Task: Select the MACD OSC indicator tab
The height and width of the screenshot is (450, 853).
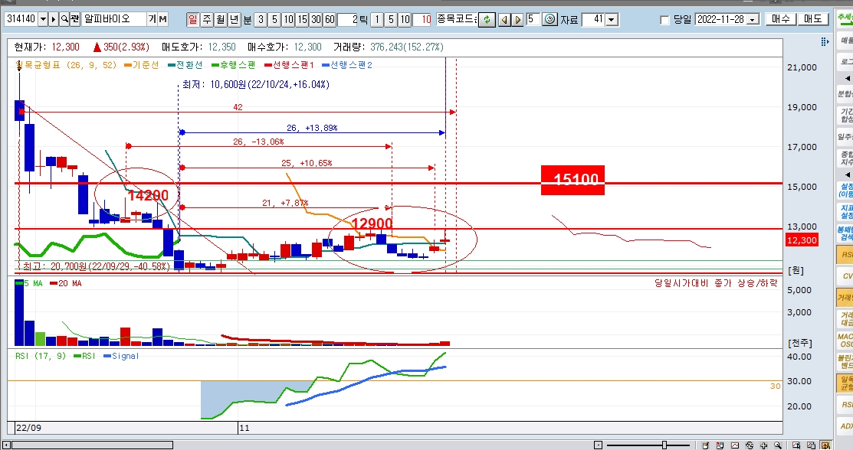Action: pyautogui.click(x=845, y=341)
